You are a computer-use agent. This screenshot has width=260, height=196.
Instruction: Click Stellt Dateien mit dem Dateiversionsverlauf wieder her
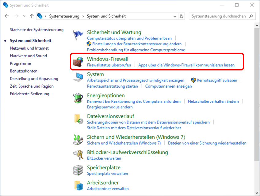coord(134,128)
